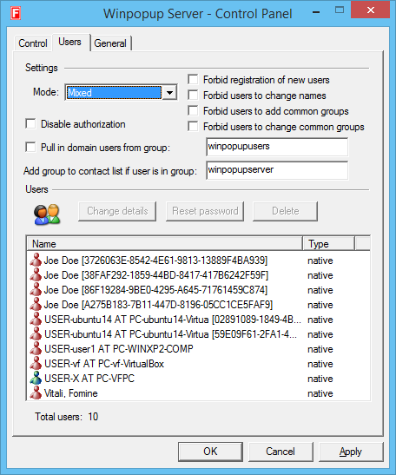The image size is (396, 475).
Task: Select USER-ubuntu14 row with ID 02891089-1849-4B
Action: (x=199, y=320)
